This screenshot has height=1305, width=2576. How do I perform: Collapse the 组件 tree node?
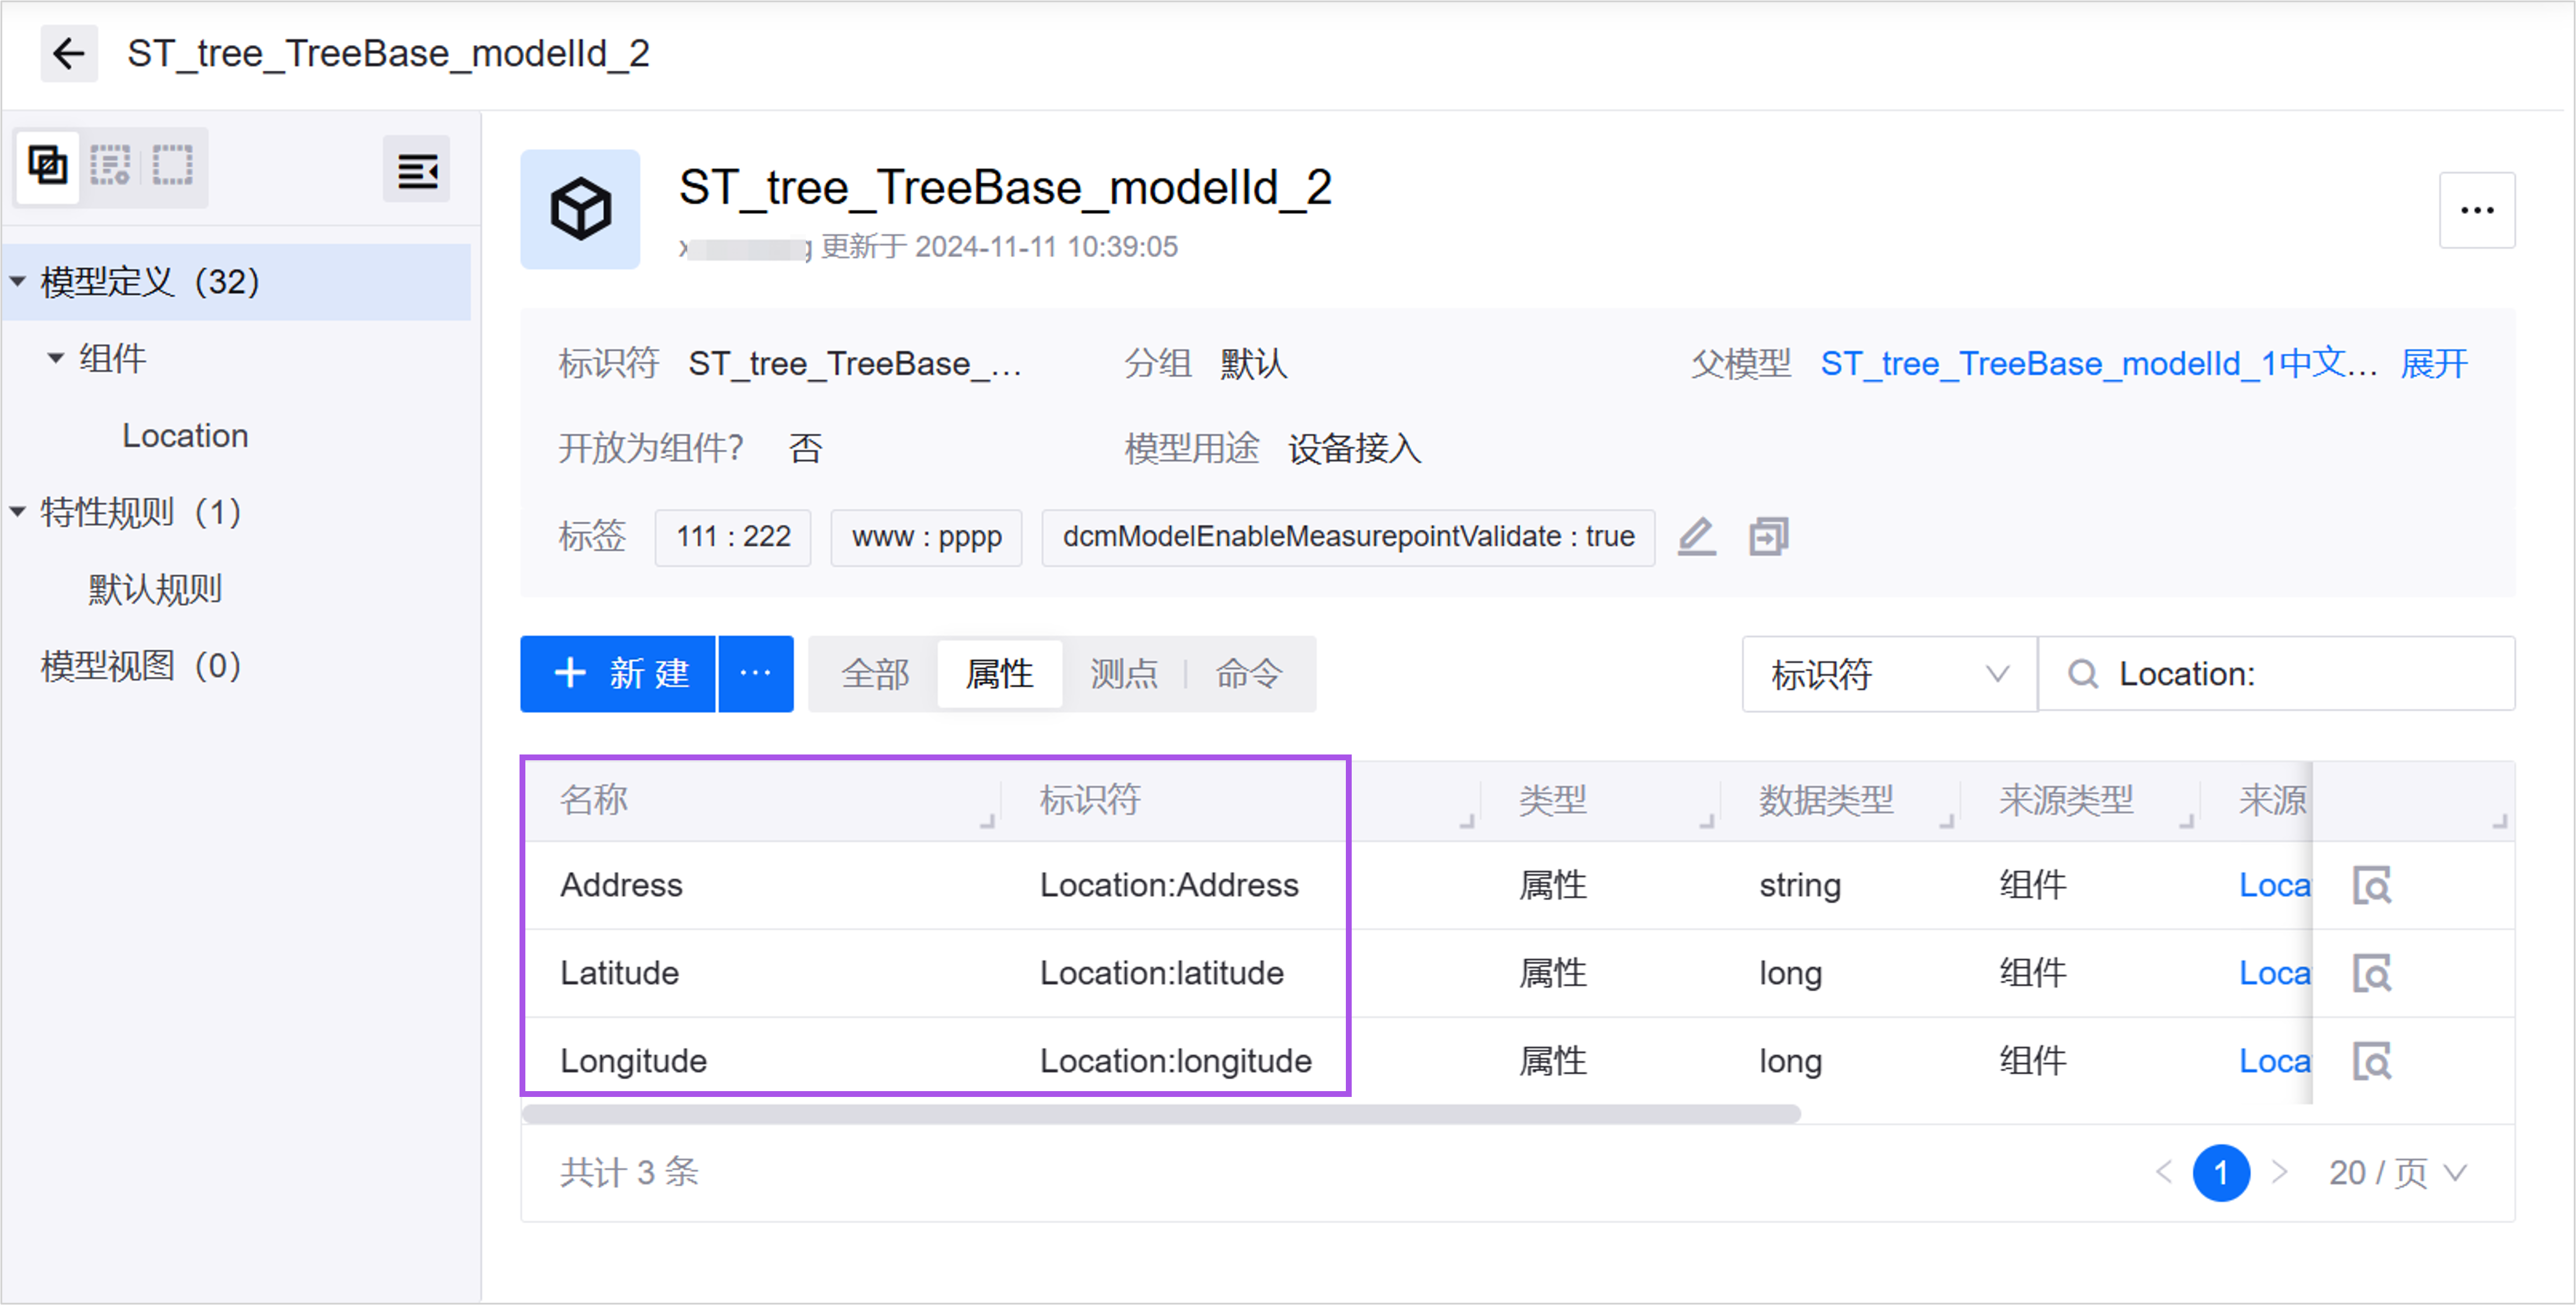(56, 358)
